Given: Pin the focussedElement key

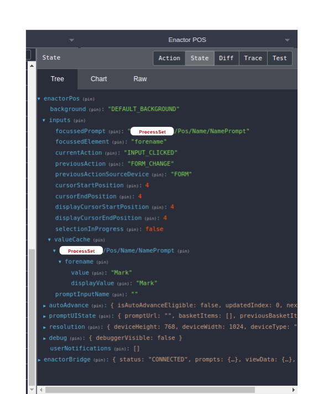Looking at the screenshot, I should click(118, 142).
